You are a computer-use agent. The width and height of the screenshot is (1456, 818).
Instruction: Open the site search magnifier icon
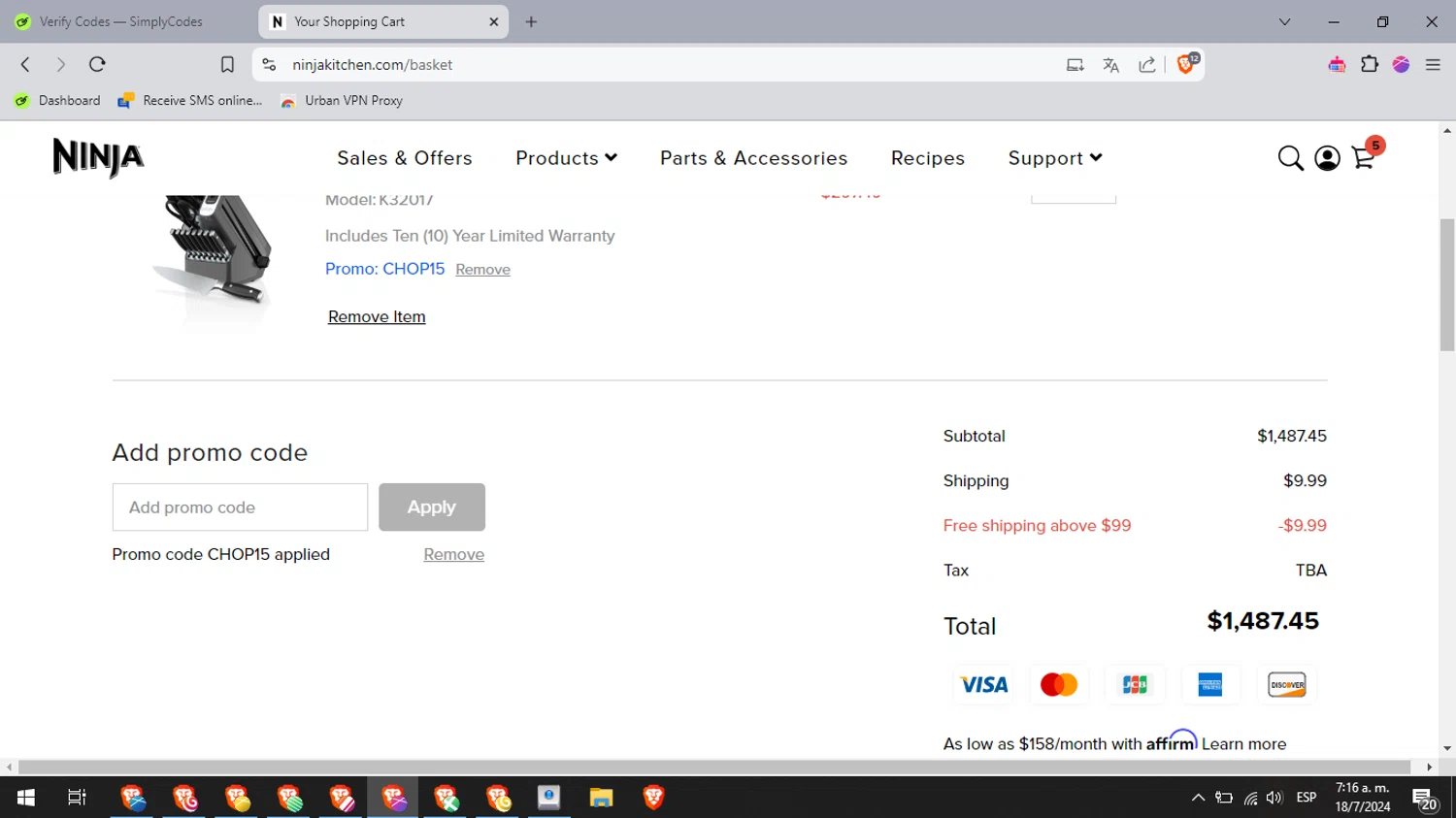[1290, 158]
